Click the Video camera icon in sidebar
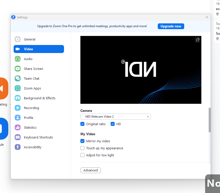Image resolution: width=220 pixels, height=193 pixels. tap(18, 49)
